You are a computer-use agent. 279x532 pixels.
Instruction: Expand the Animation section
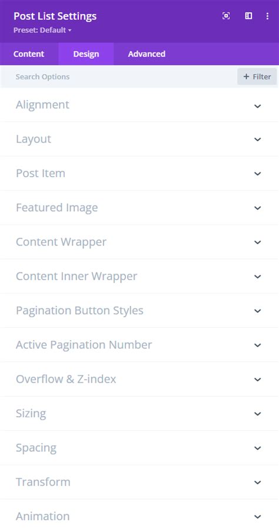coord(139,516)
